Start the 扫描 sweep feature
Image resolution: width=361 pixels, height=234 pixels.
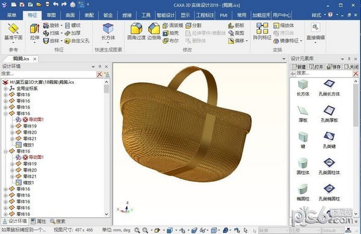click(52, 33)
